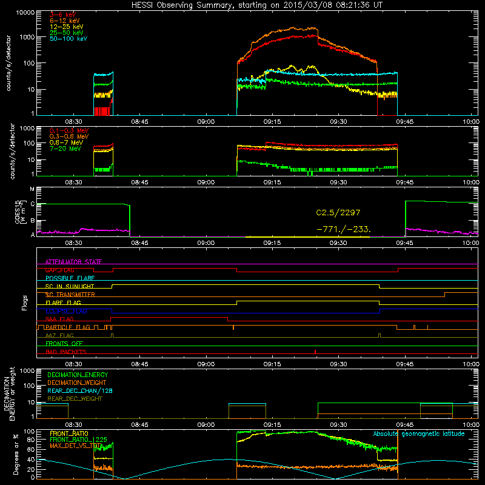Click the FRONT_RATIO legend label
This screenshot has height=485, width=485.
(69, 433)
